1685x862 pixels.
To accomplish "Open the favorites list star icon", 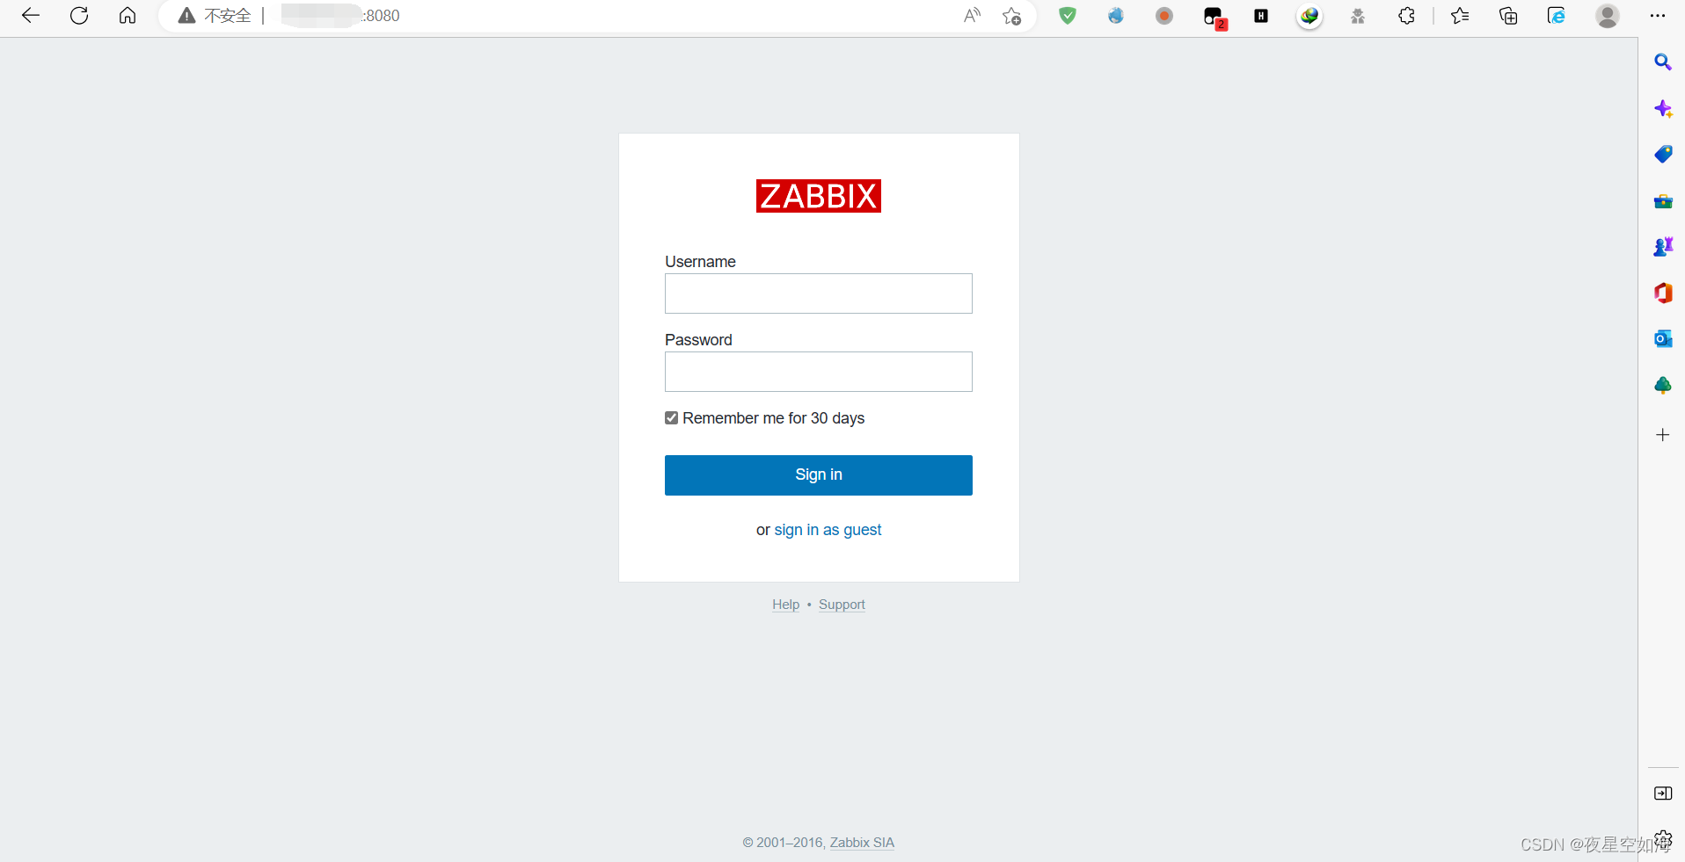I will (1460, 16).
